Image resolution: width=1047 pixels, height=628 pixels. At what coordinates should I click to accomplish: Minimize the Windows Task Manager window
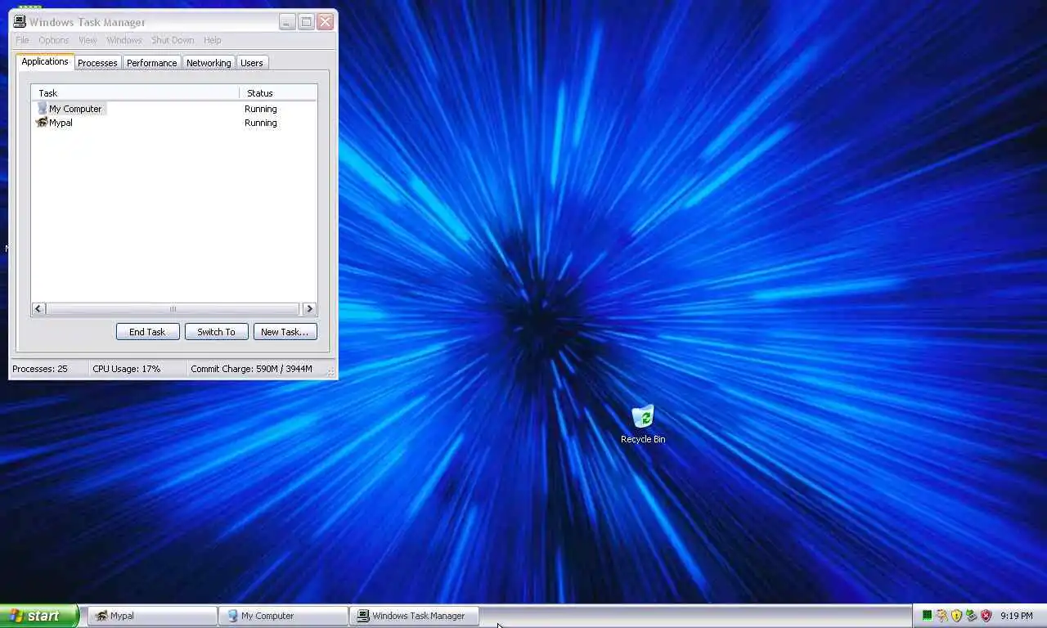coord(287,22)
